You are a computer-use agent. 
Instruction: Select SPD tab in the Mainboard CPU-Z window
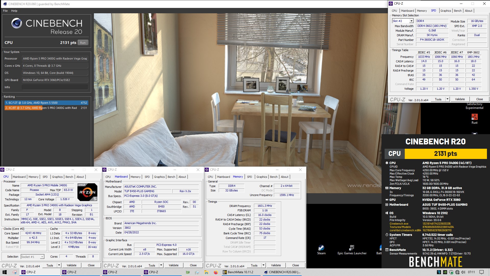147,177
